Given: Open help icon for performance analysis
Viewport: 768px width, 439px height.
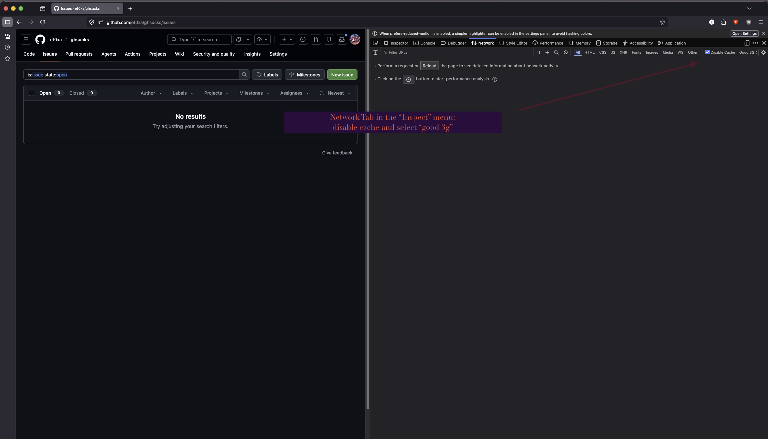Looking at the screenshot, I should (x=495, y=79).
